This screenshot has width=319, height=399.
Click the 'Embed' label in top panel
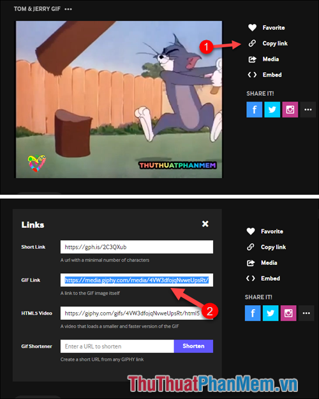coord(272,75)
